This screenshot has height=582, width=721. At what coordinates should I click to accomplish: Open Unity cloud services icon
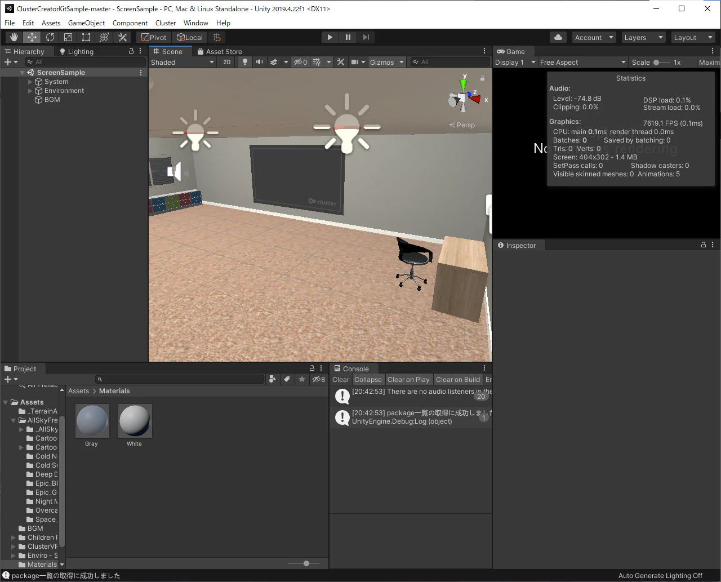click(558, 37)
